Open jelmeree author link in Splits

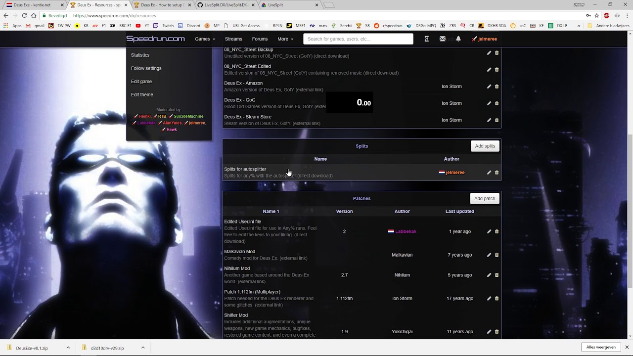(455, 173)
